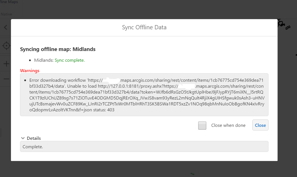Tick the Close when done checkbox

202,125
